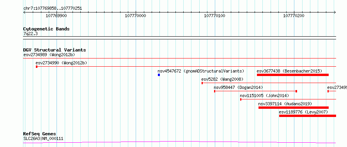The height and width of the screenshot is (147, 347).
Task: Click the right end marker of nsv958447
Action: (x=296, y=91)
